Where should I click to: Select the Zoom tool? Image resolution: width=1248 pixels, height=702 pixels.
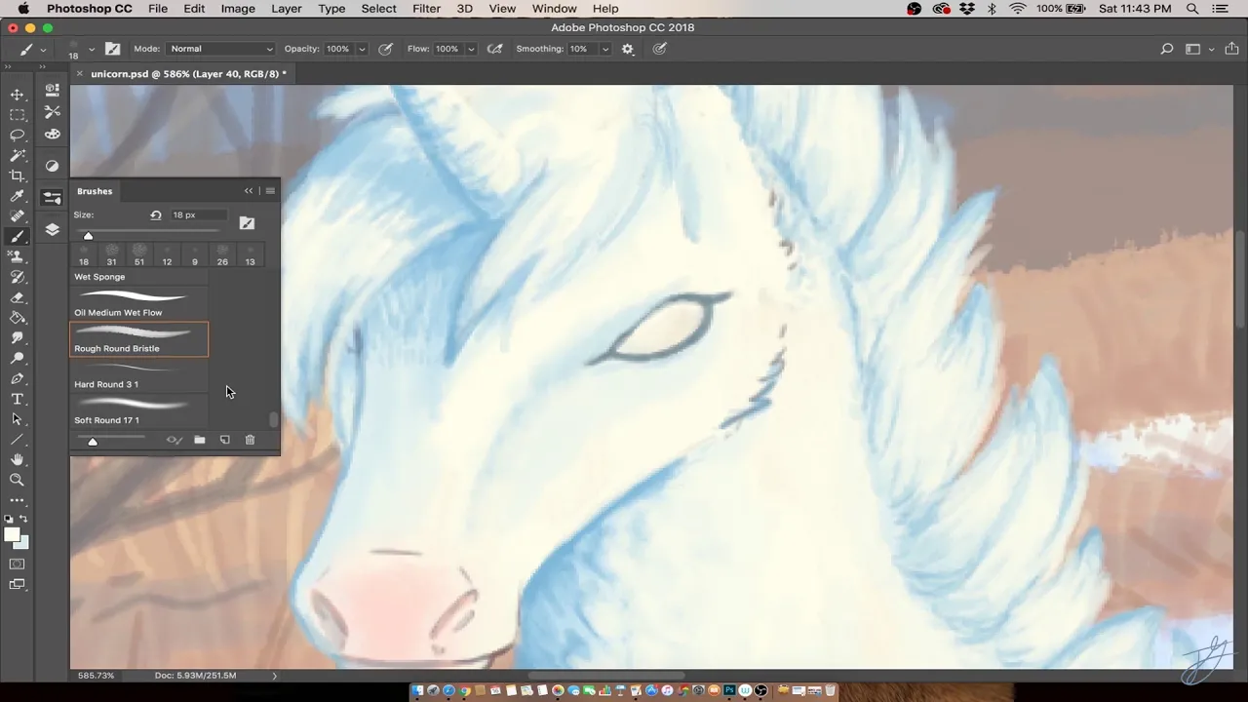point(18,480)
